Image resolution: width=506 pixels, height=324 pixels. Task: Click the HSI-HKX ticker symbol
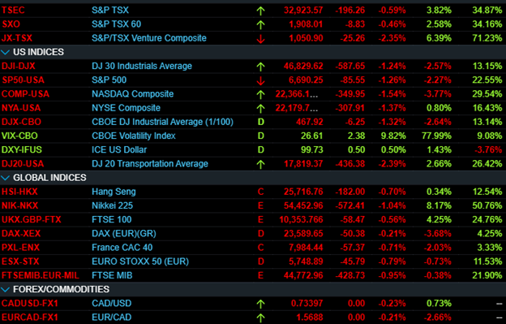coord(19,192)
